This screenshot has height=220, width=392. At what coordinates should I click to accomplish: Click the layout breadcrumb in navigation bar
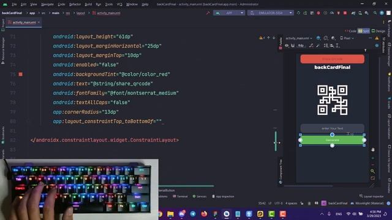tap(81, 13)
